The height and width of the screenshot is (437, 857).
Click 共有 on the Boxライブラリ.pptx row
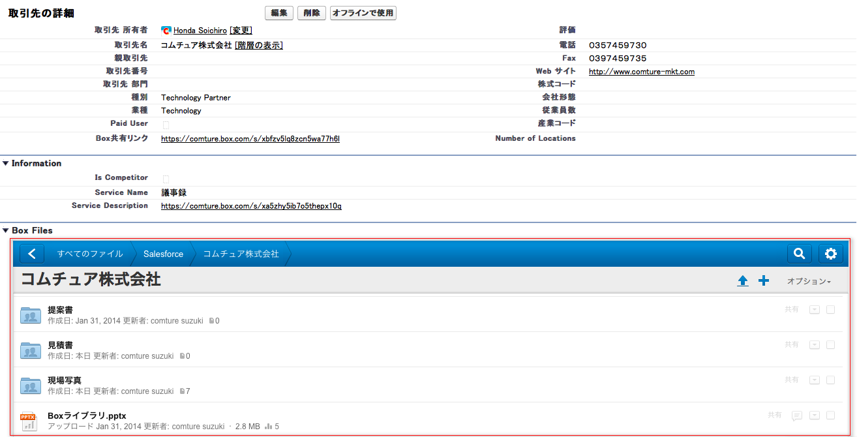click(x=775, y=415)
